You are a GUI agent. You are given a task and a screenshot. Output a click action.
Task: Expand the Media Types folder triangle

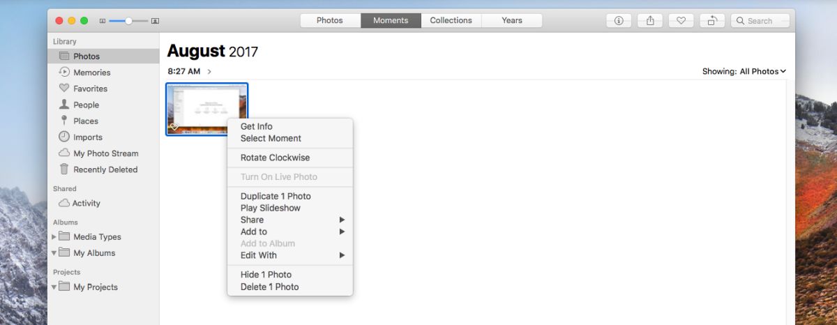(54, 237)
